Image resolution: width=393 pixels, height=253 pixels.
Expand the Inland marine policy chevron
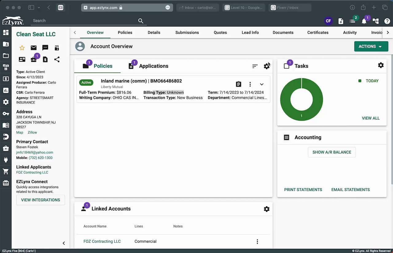point(262,84)
